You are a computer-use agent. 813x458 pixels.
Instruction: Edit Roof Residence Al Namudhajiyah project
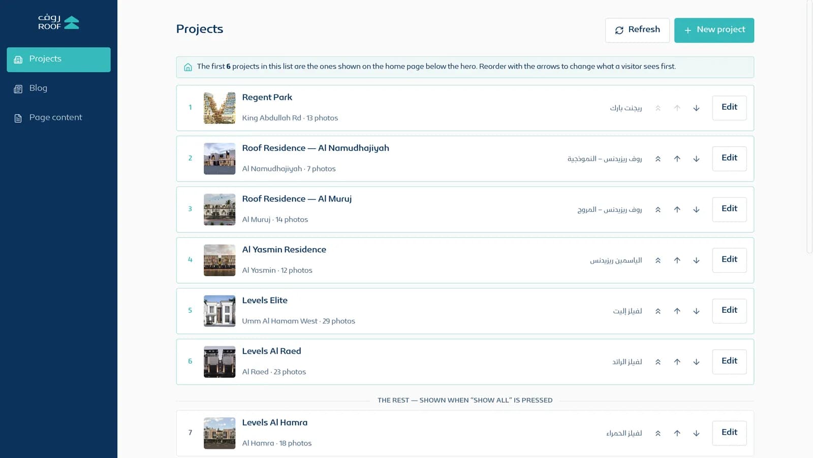tap(729, 158)
